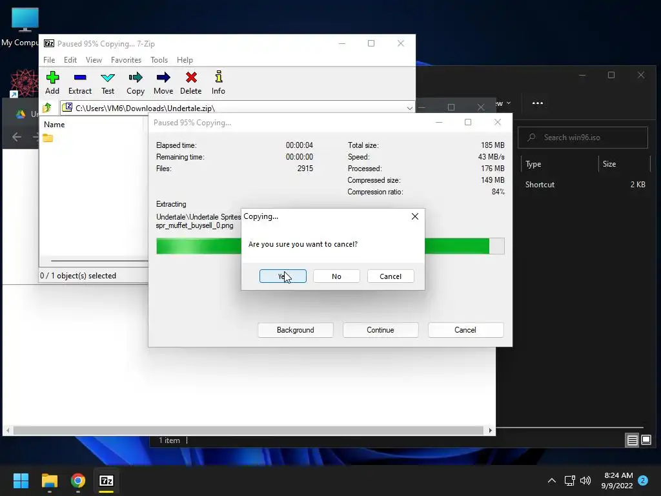Expand the address path dropdown in 7-Zip

point(409,108)
